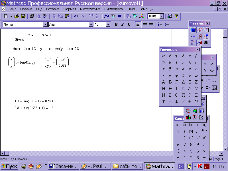The image size is (228, 171).
Task: Close the Греческие palette
Action: point(198,50)
